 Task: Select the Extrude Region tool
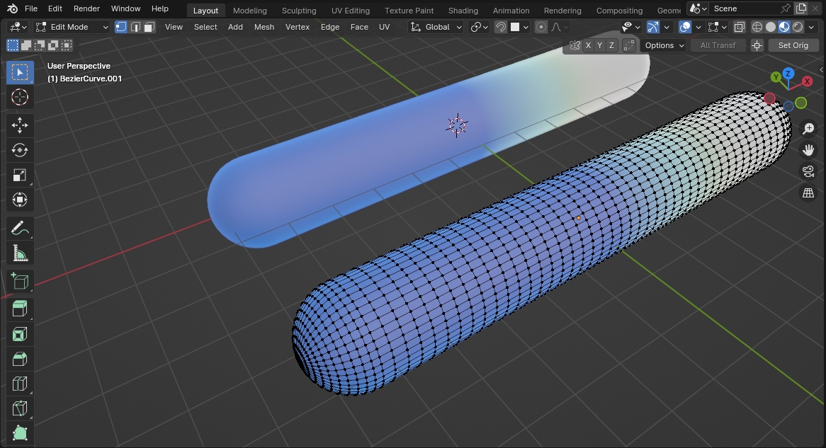click(20, 308)
